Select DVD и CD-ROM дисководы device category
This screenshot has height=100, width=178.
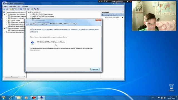point(43,14)
